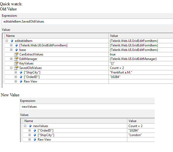Select the KeyValues row name

pyautogui.click(x=26, y=63)
